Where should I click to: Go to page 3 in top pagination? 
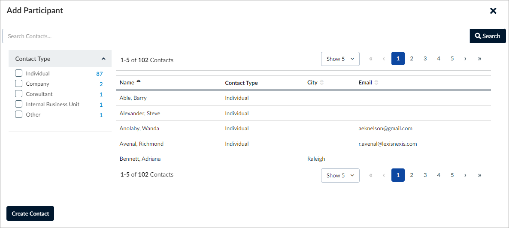(x=425, y=59)
